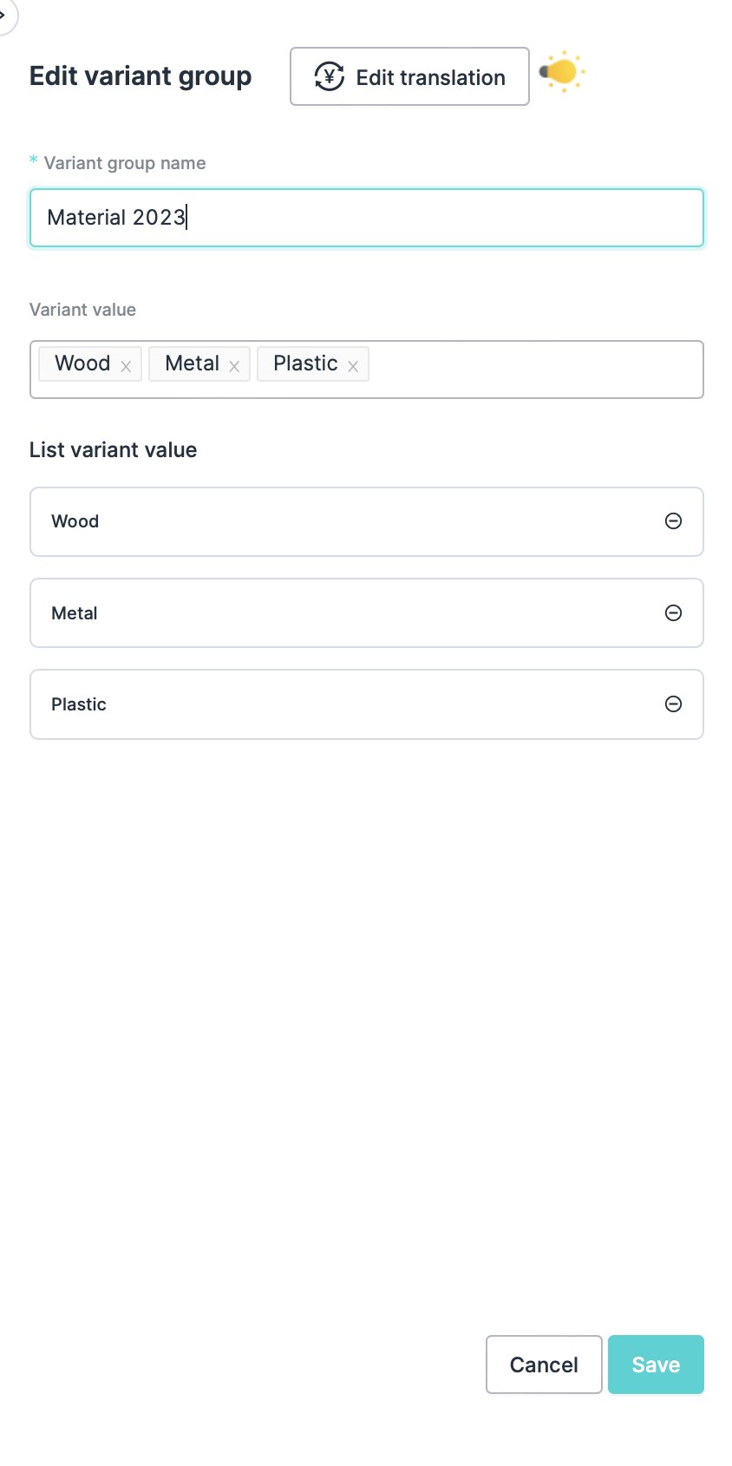Viewport: 732px width, 1466px height.
Task: Toggle the light bulb theme icon
Action: [x=562, y=72]
